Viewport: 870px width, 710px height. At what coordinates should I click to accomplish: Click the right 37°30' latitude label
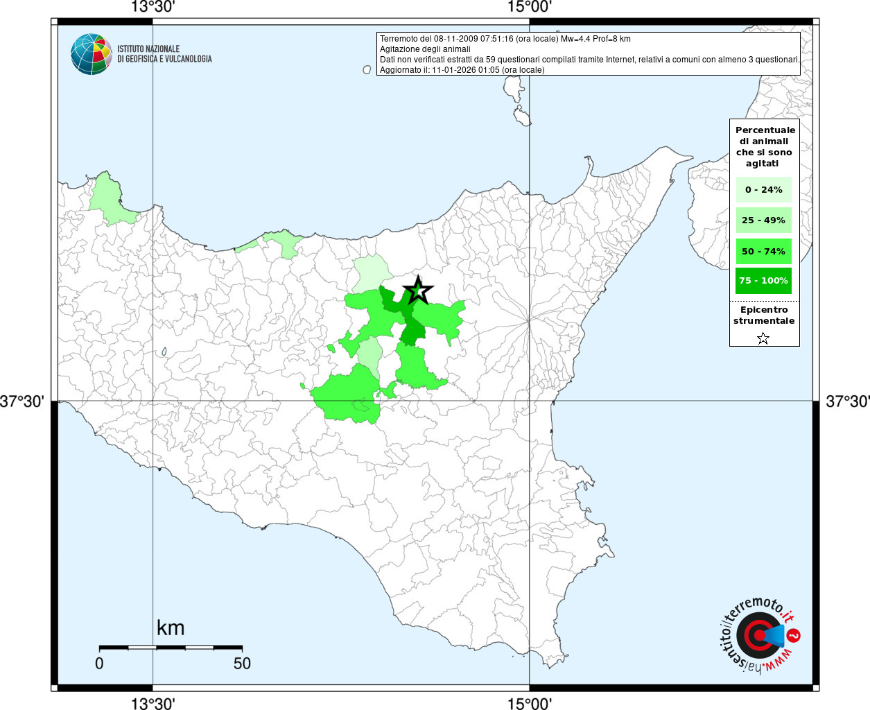pyautogui.click(x=847, y=401)
